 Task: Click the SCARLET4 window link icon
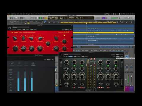coord(122,57)
